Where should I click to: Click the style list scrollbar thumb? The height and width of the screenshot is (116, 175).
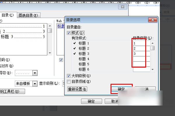click(153, 48)
